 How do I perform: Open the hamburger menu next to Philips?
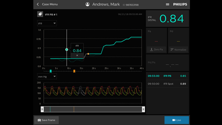[x=167, y=4]
